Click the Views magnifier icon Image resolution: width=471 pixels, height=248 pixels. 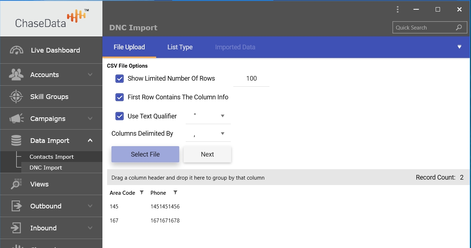coord(16,184)
